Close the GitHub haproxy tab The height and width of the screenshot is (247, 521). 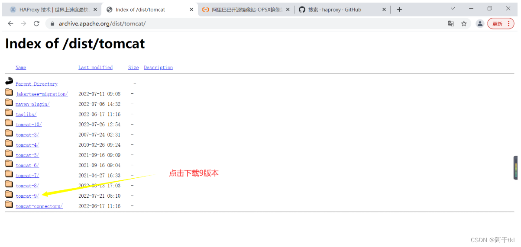pos(384,10)
